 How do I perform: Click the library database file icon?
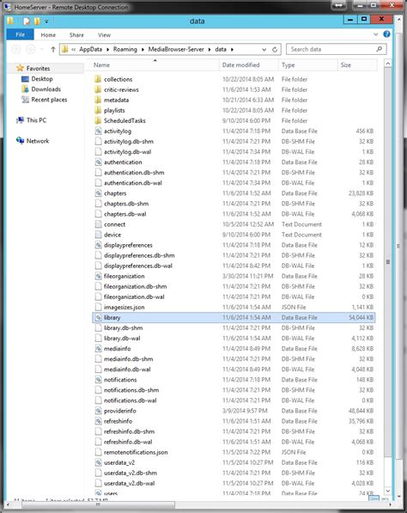coord(98,317)
